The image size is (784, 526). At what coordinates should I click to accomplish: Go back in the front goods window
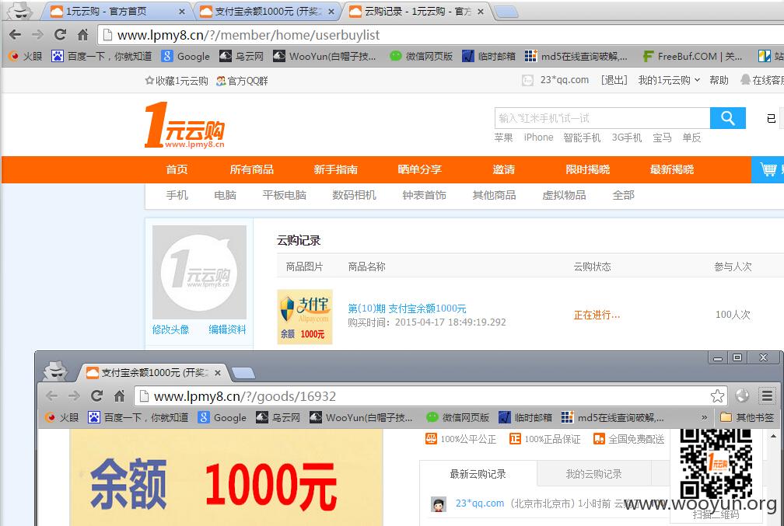(x=51, y=396)
